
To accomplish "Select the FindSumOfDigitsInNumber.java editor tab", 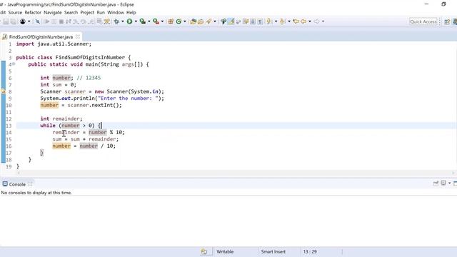I will [41, 37].
